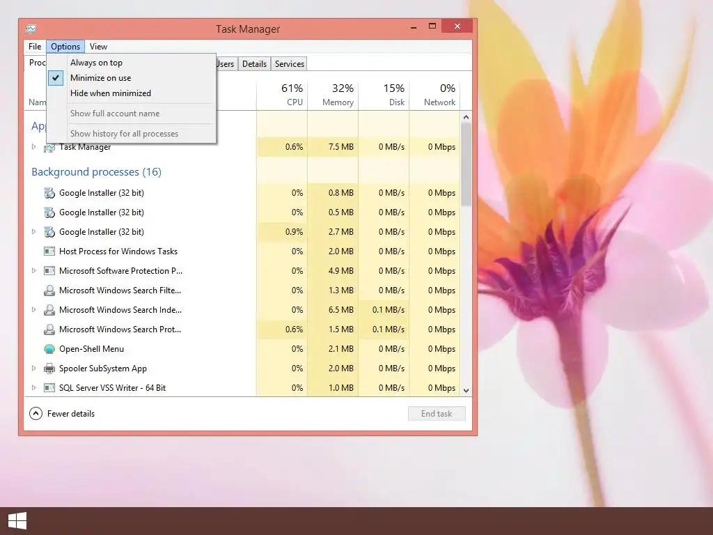
Task: Expand Microsoft Software Protection P... row
Action: [33, 271]
